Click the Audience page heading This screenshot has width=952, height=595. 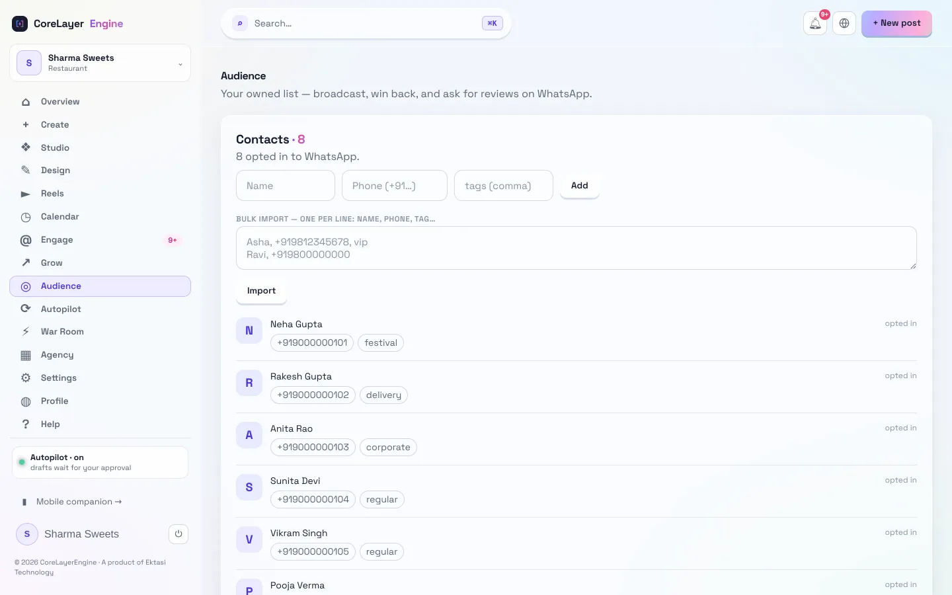(243, 76)
